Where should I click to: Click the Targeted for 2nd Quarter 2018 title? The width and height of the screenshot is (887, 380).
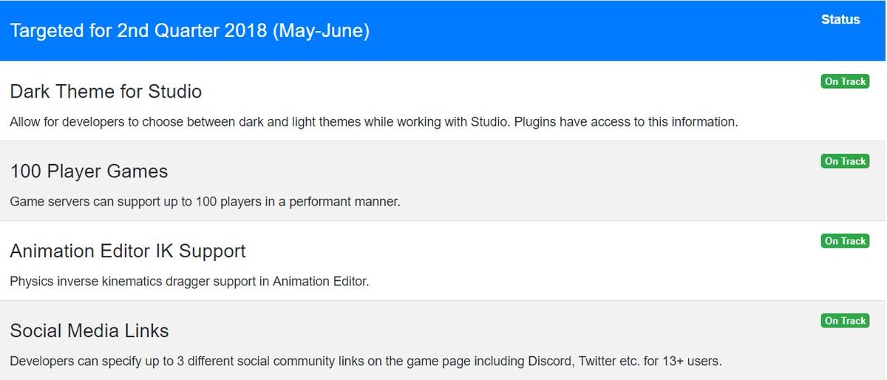(190, 31)
